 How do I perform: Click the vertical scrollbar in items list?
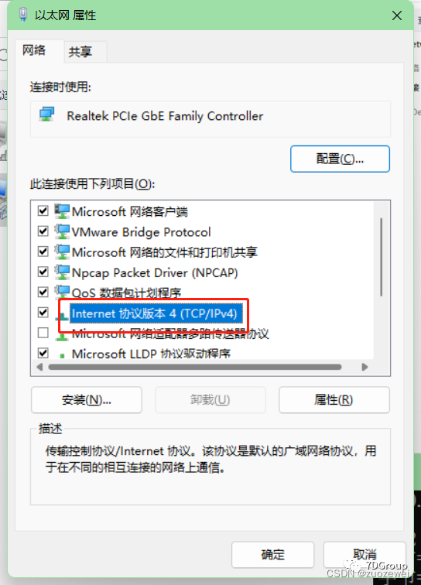tap(381, 257)
